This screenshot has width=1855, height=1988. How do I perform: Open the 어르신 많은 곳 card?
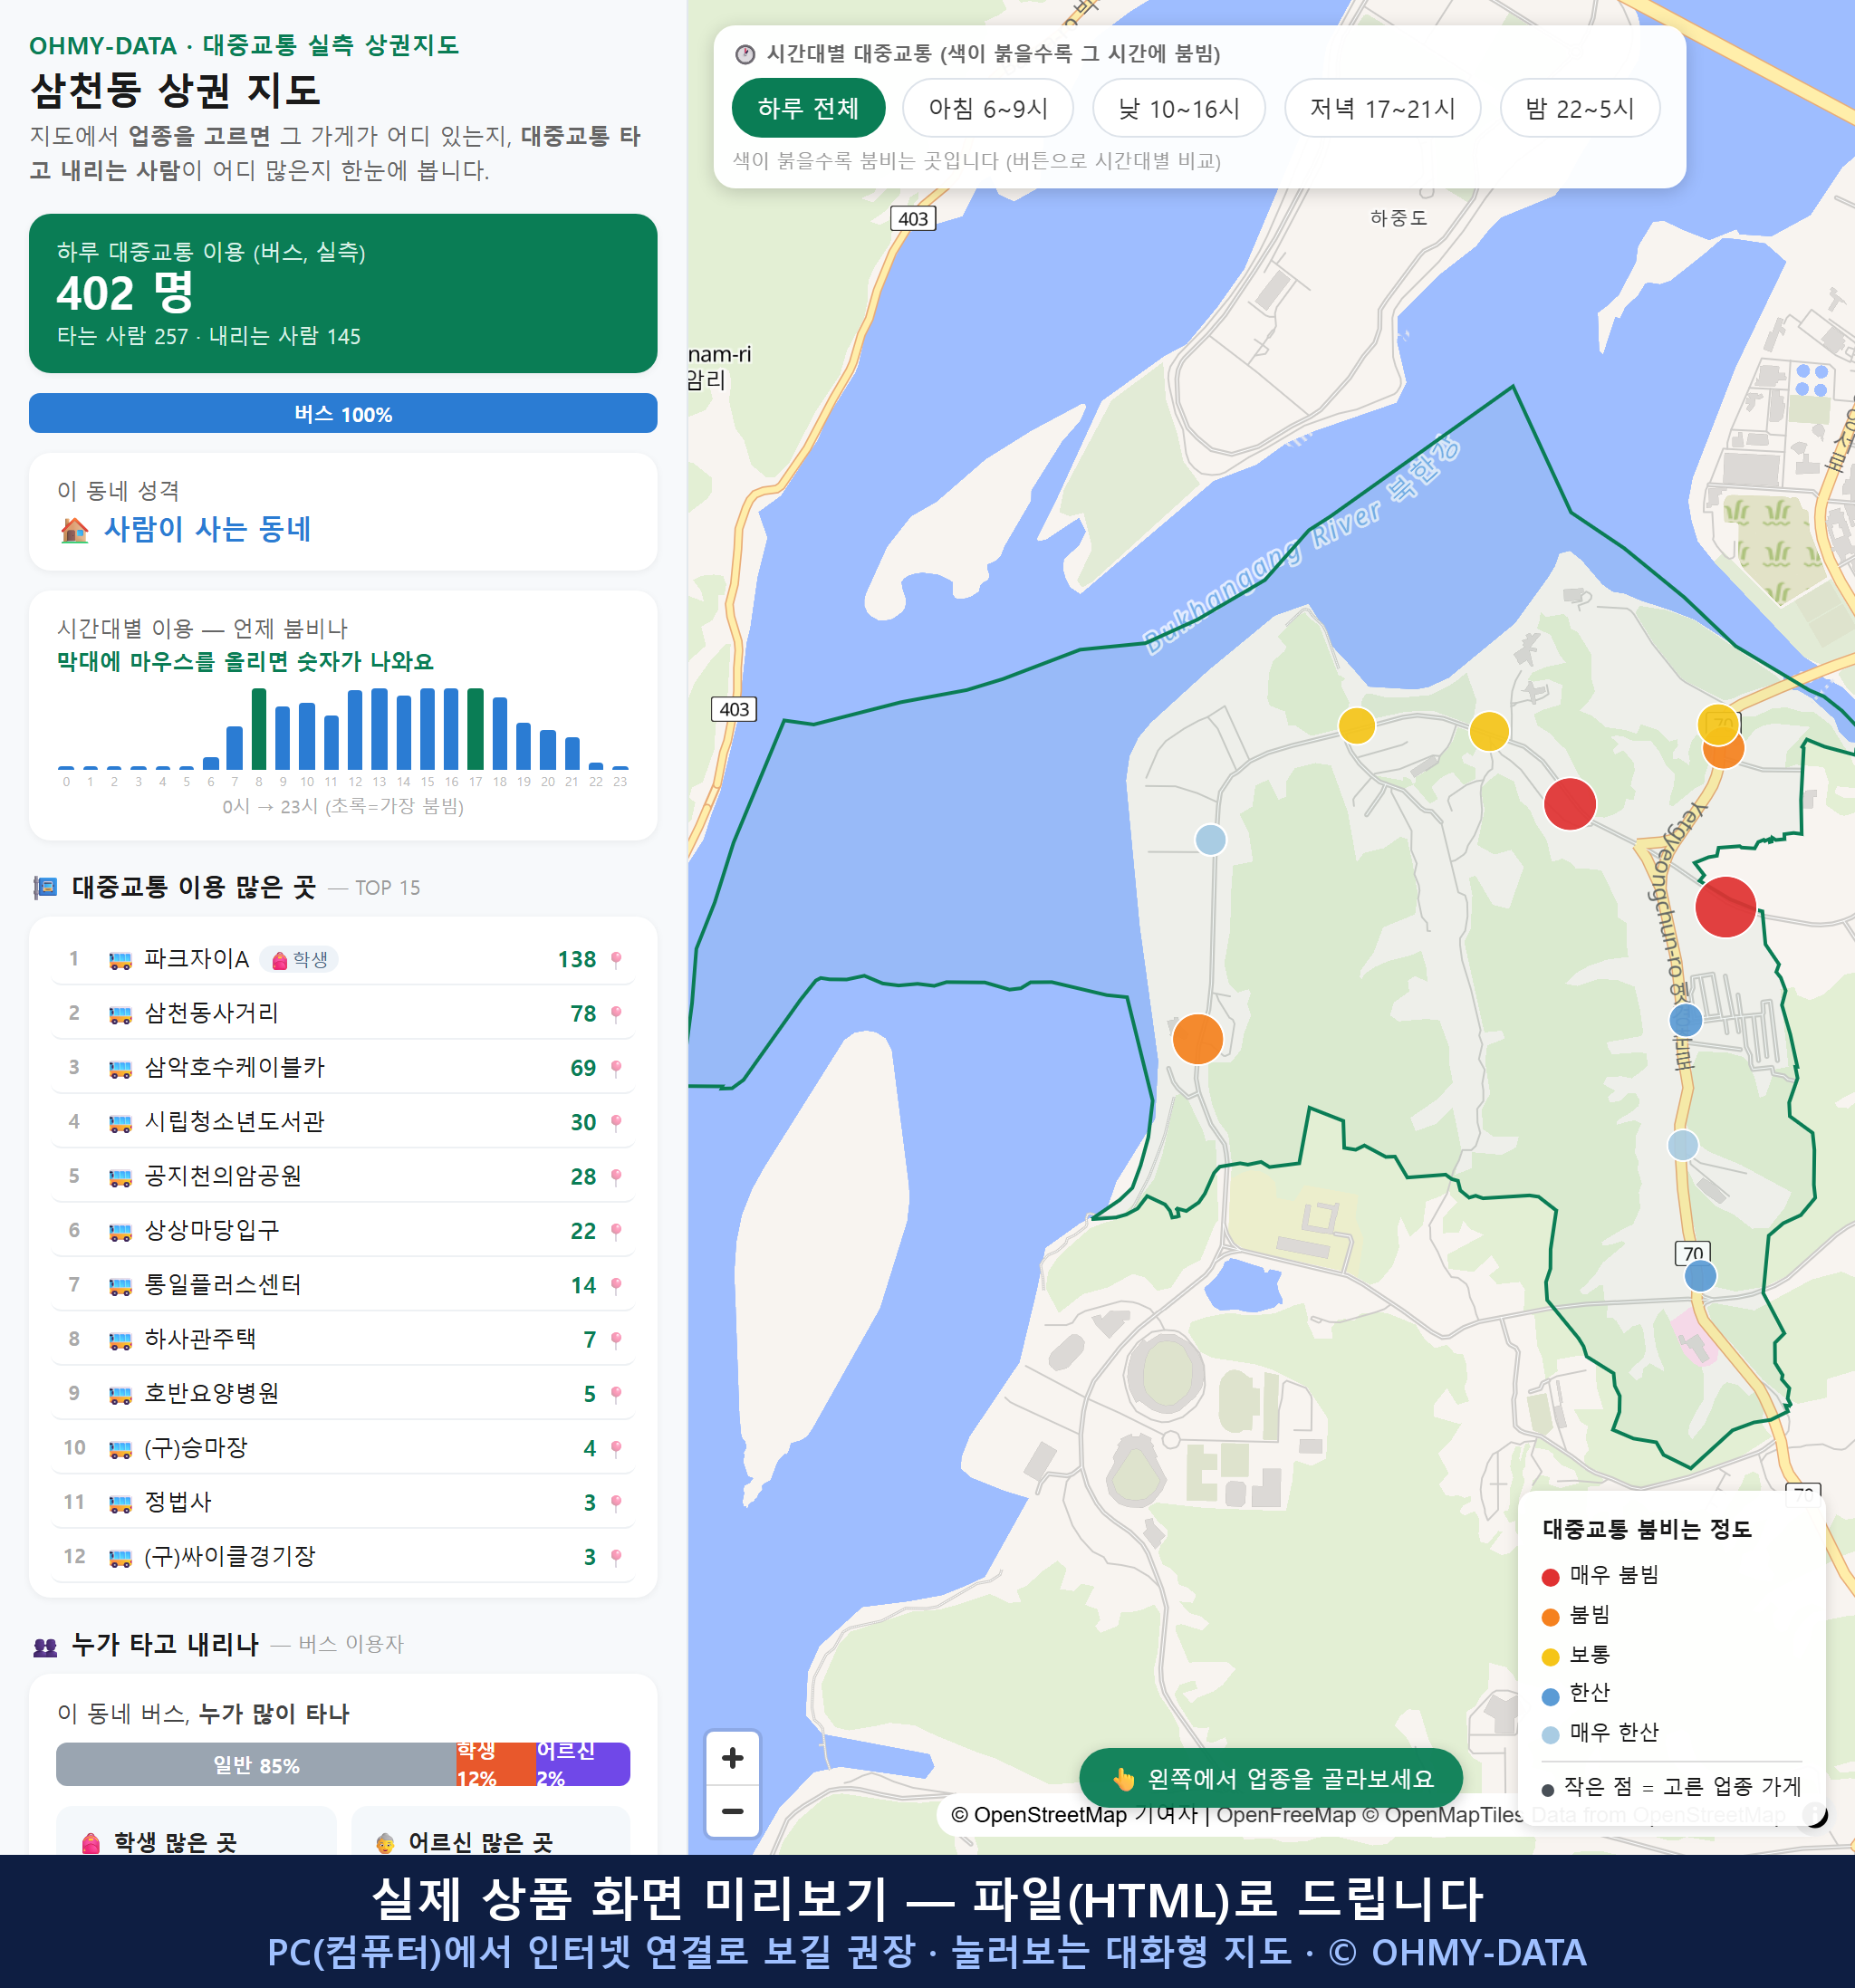(x=491, y=1831)
